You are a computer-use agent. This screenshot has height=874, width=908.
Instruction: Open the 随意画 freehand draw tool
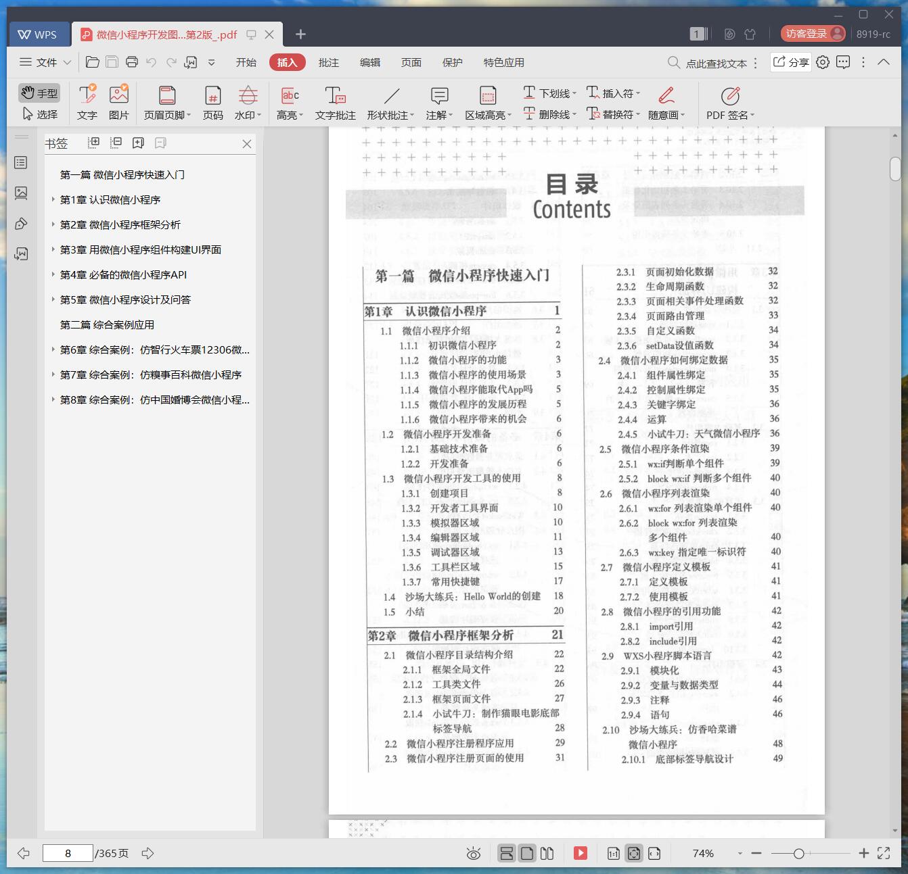coord(666,103)
